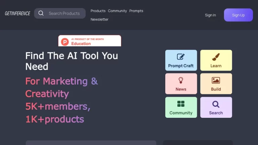
Task: Select the paintbrush icon on Learn tile
Action: pyautogui.click(x=216, y=57)
